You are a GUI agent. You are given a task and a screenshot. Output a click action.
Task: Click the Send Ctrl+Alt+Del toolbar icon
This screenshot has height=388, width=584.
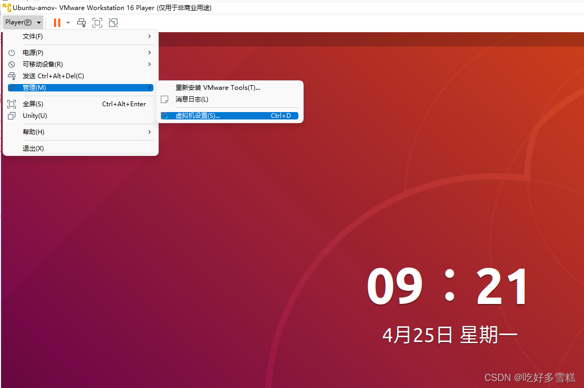81,23
